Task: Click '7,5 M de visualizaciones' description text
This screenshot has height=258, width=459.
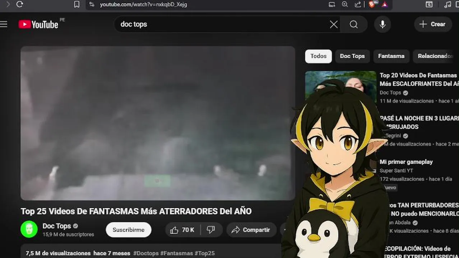Action: point(58,253)
